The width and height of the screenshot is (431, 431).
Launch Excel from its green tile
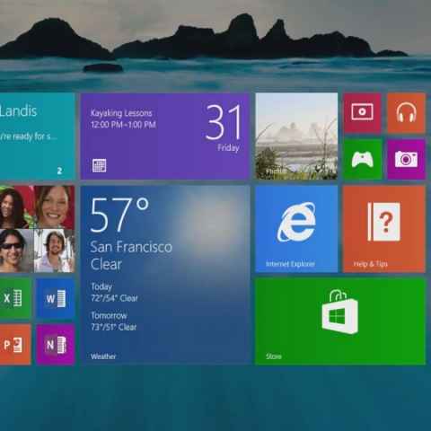coord(15,298)
